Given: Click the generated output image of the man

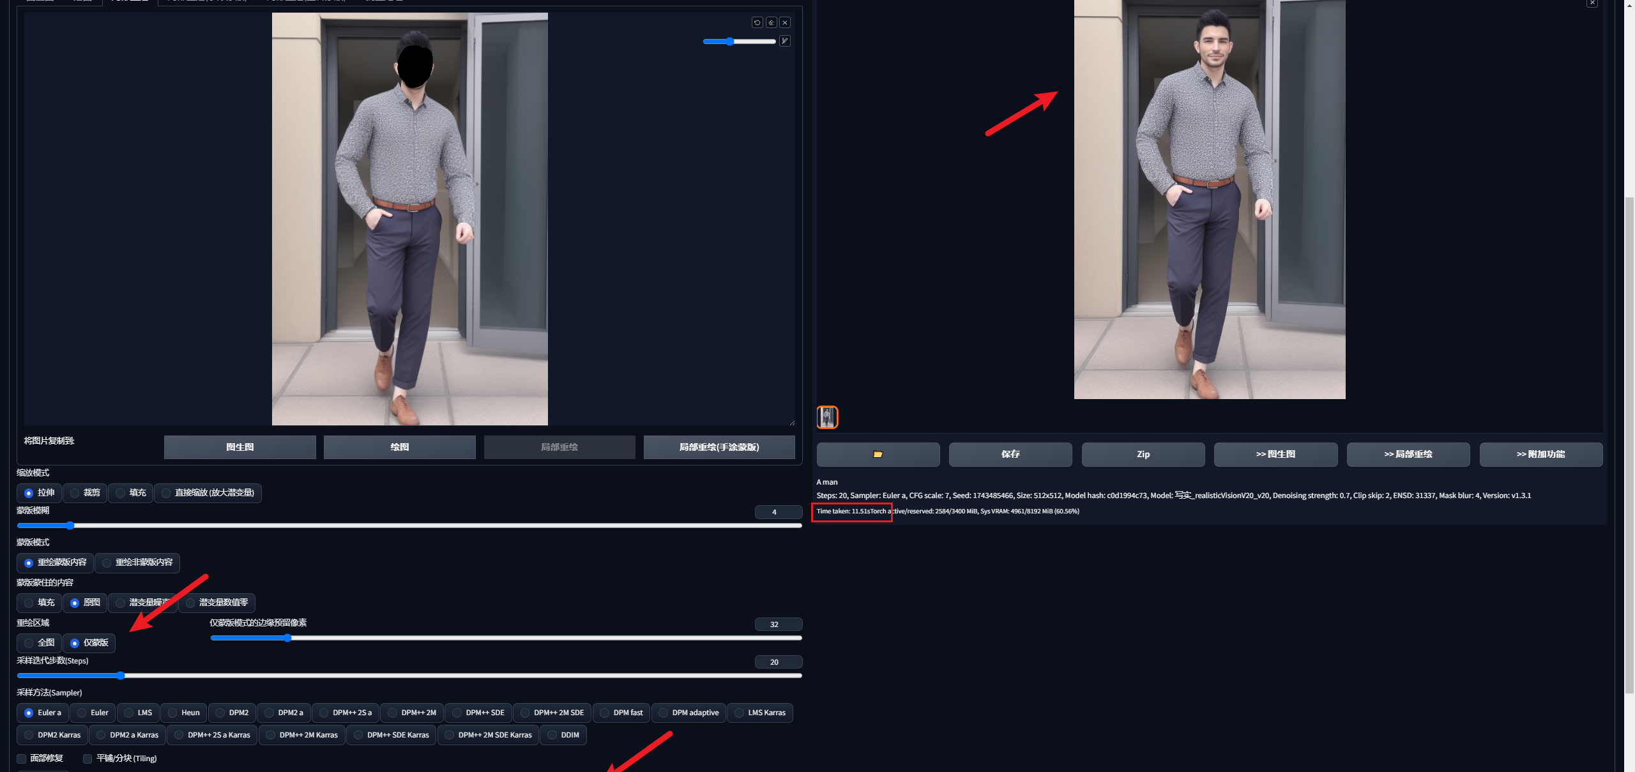Looking at the screenshot, I should click(1210, 199).
